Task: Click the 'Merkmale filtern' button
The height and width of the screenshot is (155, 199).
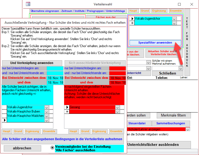Action: (x=173, y=115)
